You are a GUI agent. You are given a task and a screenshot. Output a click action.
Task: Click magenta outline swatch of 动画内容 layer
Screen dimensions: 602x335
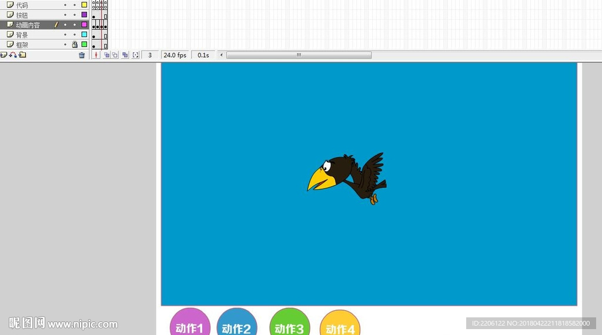[x=84, y=25]
